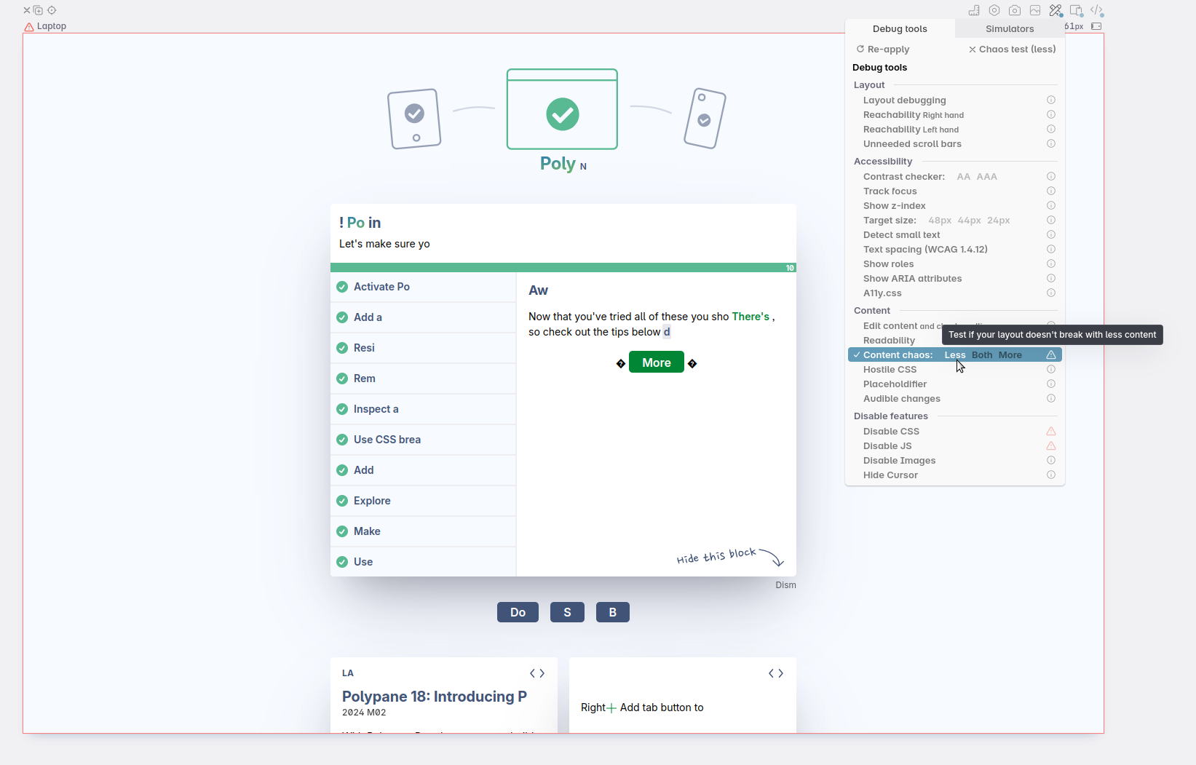1196x765 pixels.
Task: Open info icon for Show z-index
Action: (x=1051, y=205)
